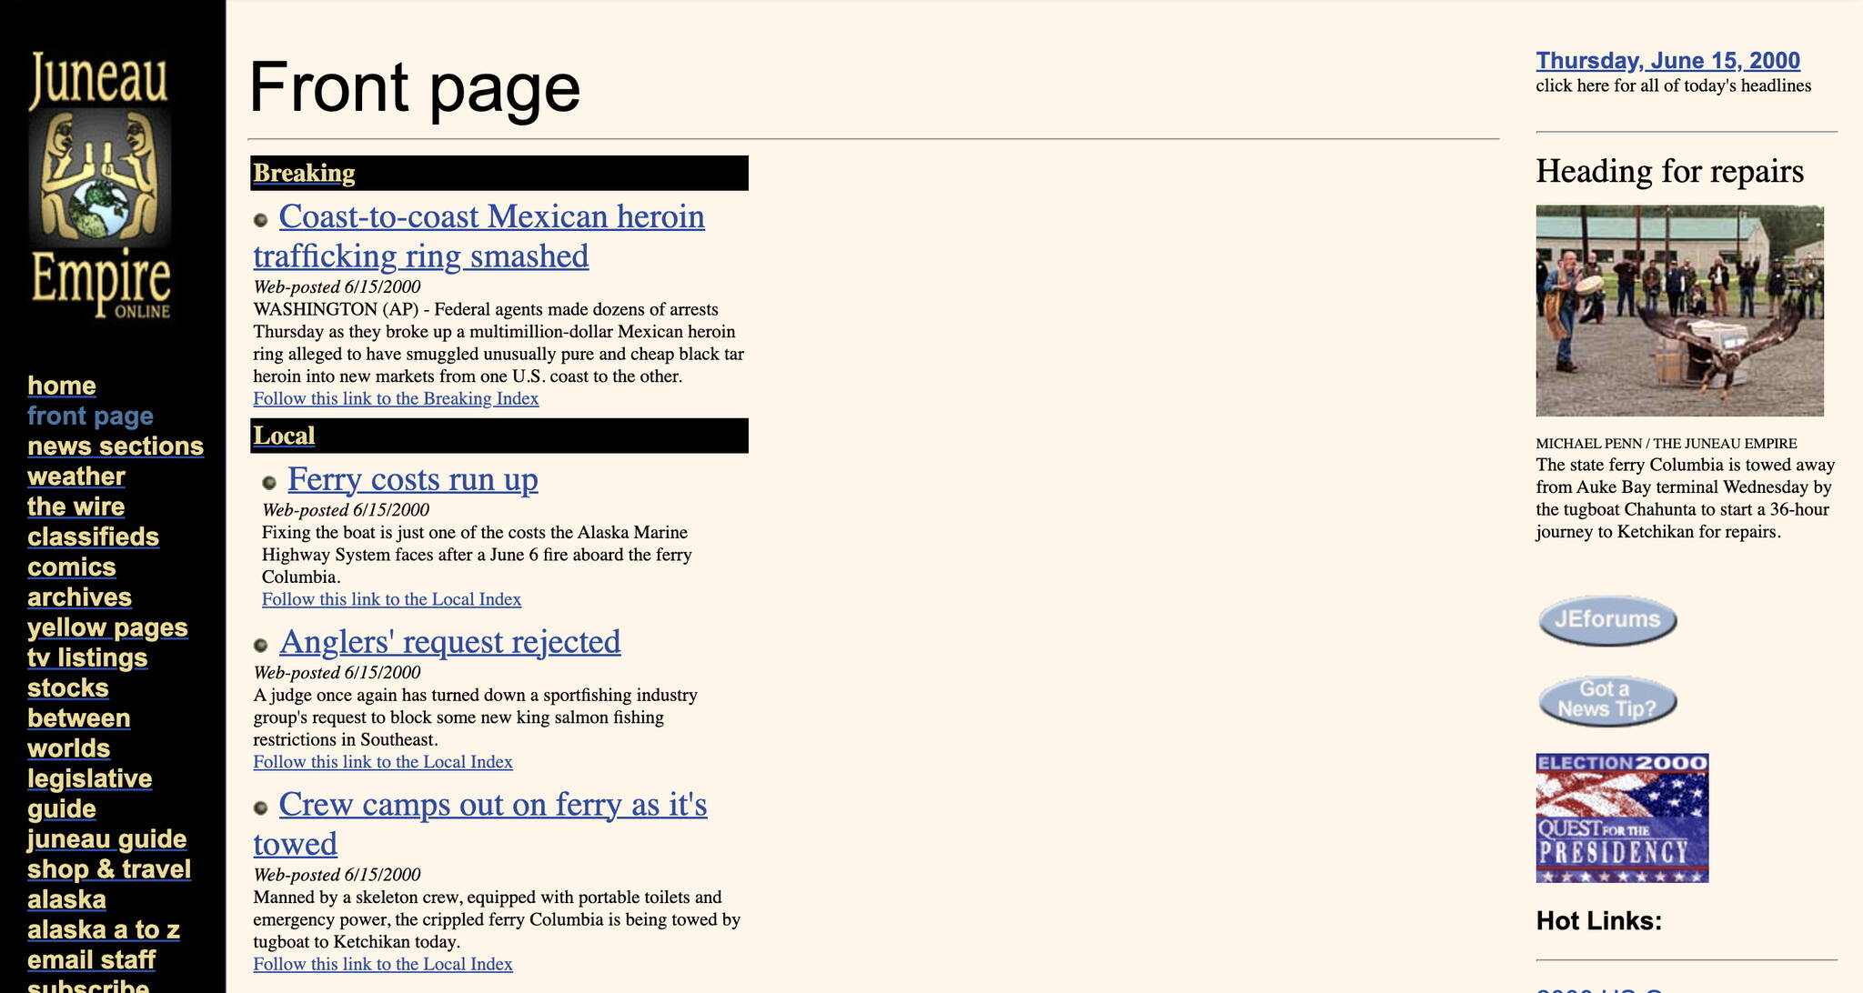Click bullet icon beside heroin trafficking headline

pos(261,220)
